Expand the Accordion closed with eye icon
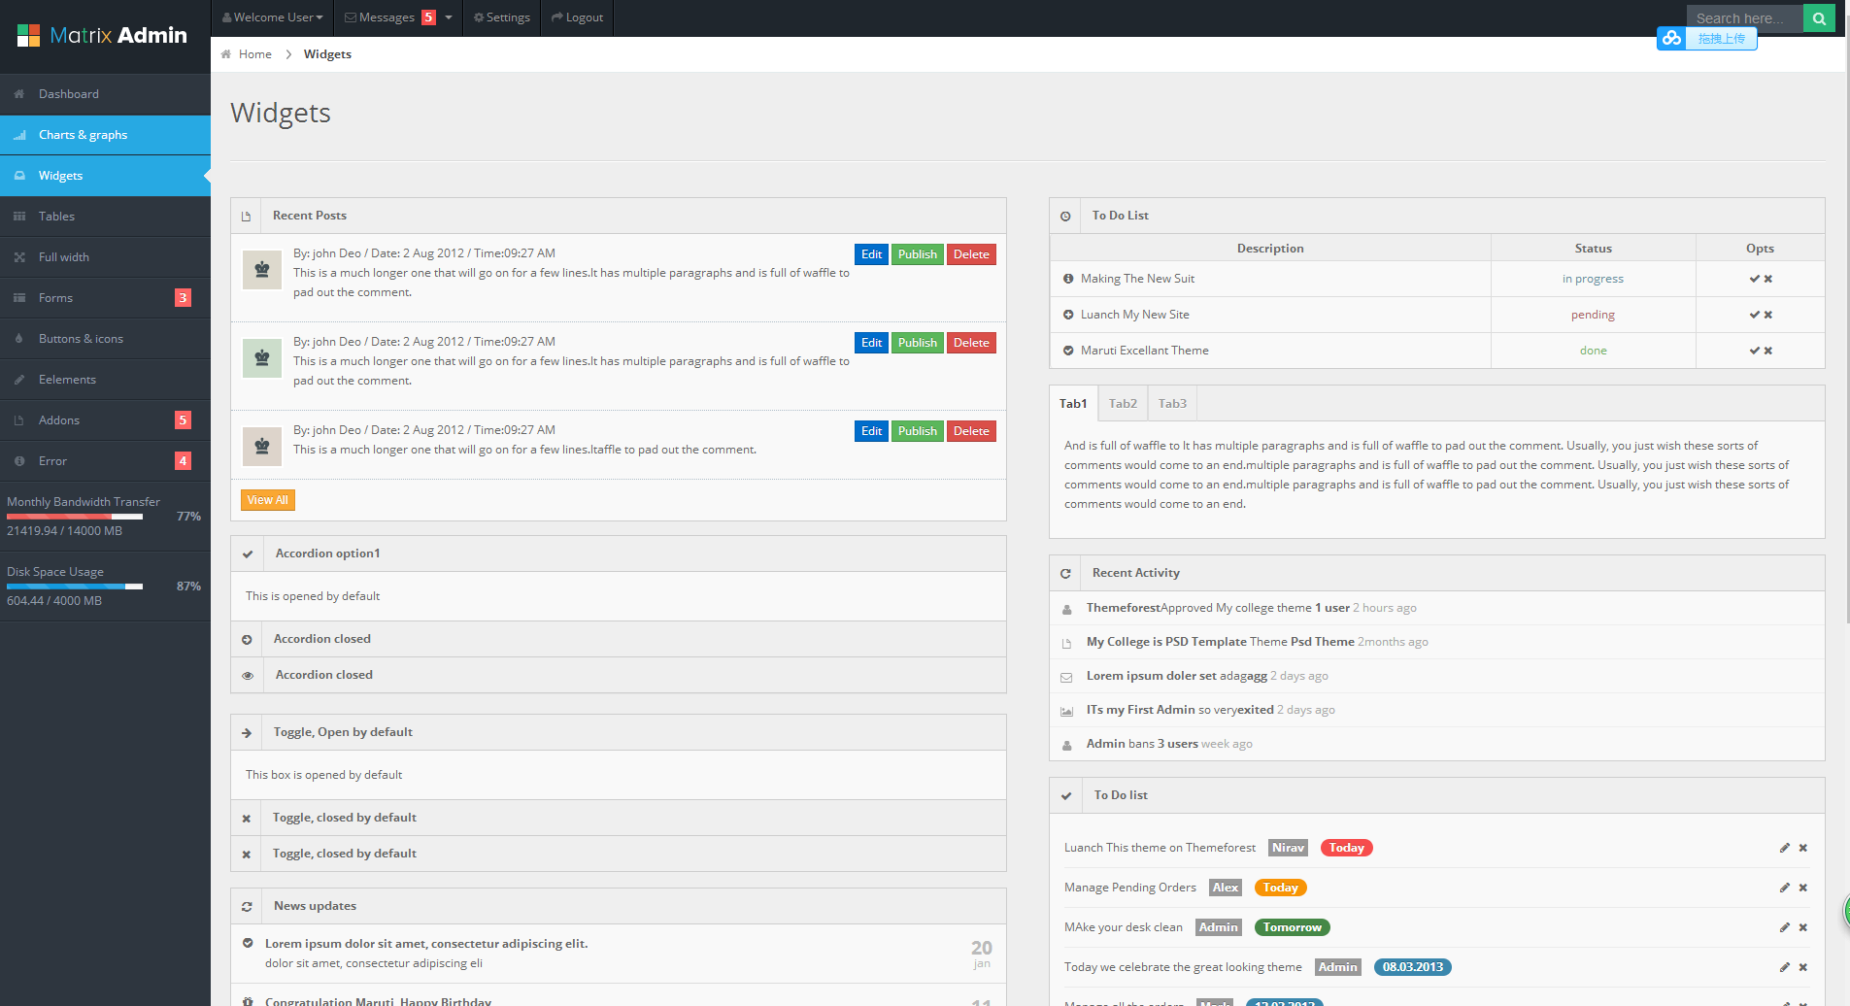 [619, 675]
